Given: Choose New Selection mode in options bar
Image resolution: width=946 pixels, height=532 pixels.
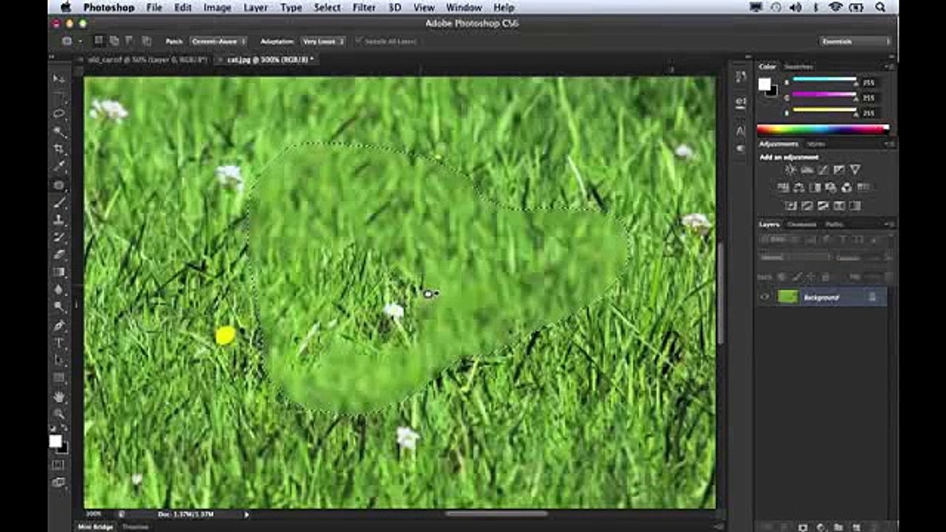Looking at the screenshot, I should point(99,41).
